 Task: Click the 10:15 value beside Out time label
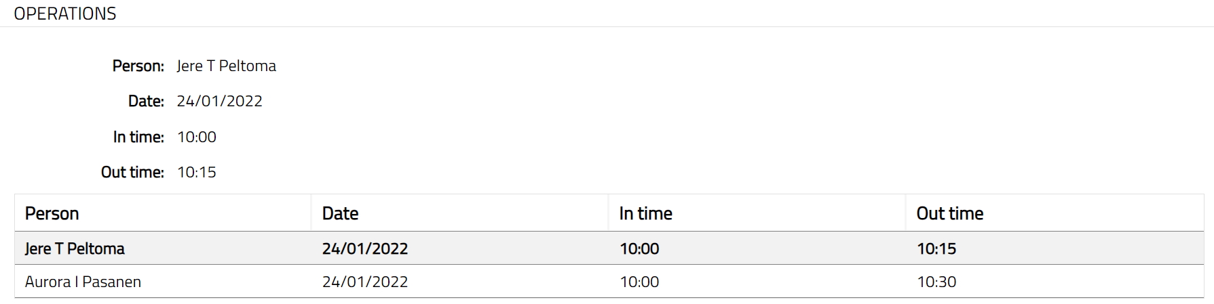click(x=197, y=173)
